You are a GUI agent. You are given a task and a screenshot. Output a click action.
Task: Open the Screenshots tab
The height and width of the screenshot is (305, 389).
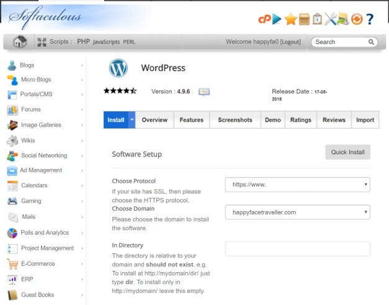235,120
